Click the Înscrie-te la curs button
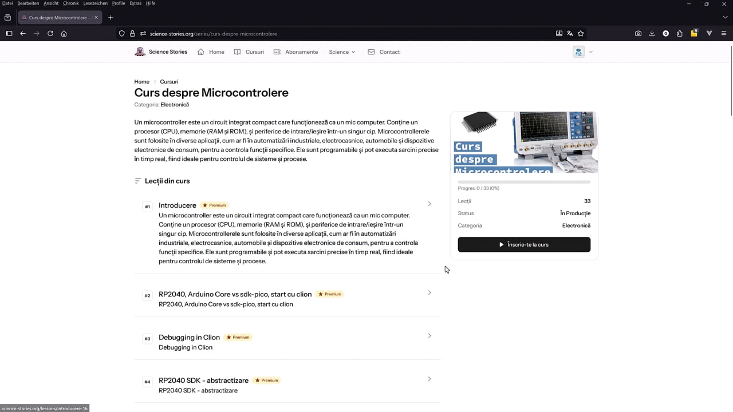This screenshot has height=412, width=733. tap(524, 244)
